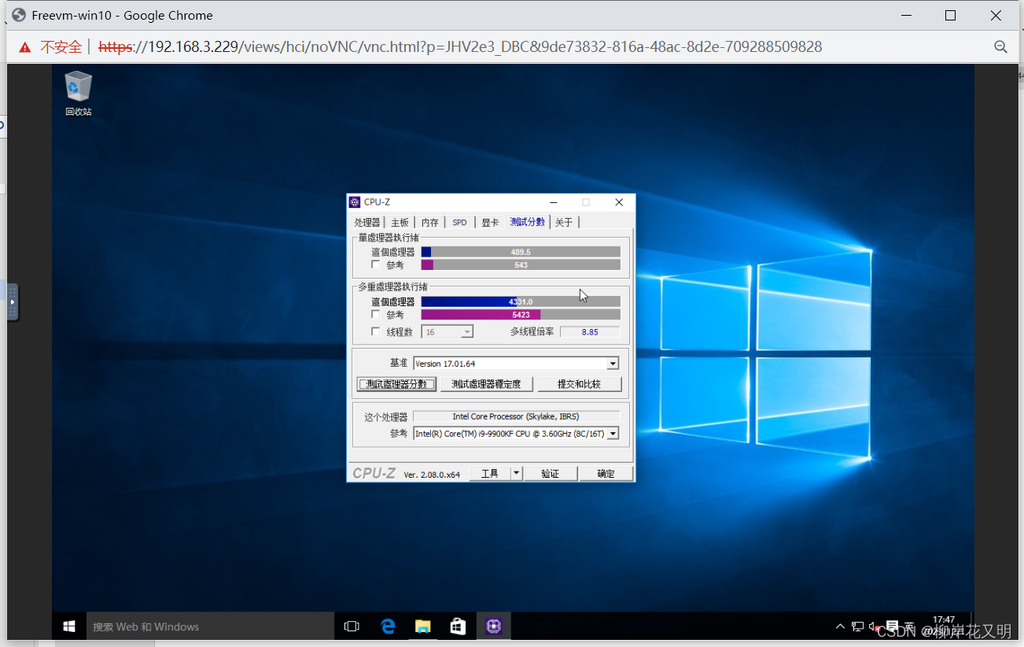Click the 验证 button

coord(551,473)
